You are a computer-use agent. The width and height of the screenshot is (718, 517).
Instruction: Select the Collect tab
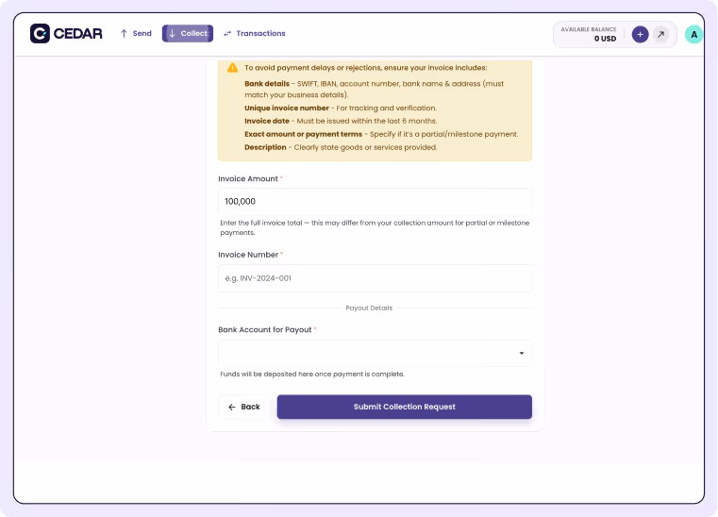[188, 33]
